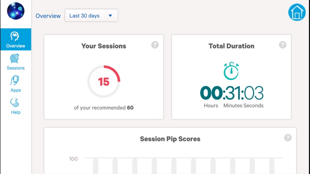This screenshot has height=174, width=310.
Task: Show help for Session Pip Scores
Action: click(x=288, y=138)
